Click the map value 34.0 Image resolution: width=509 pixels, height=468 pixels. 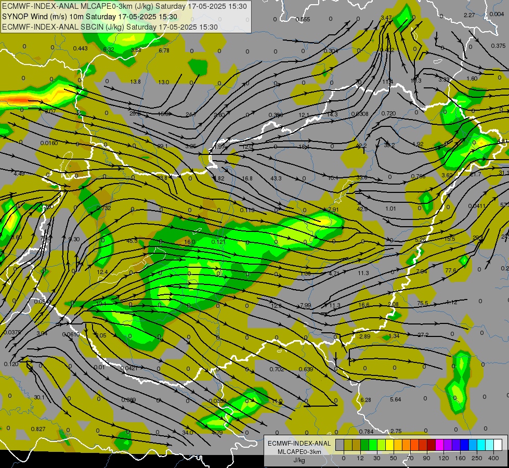point(187,433)
